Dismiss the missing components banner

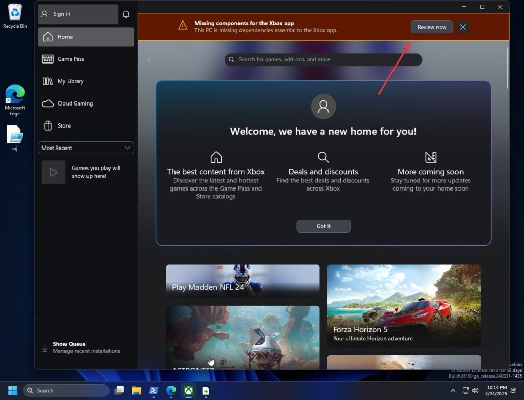click(463, 27)
